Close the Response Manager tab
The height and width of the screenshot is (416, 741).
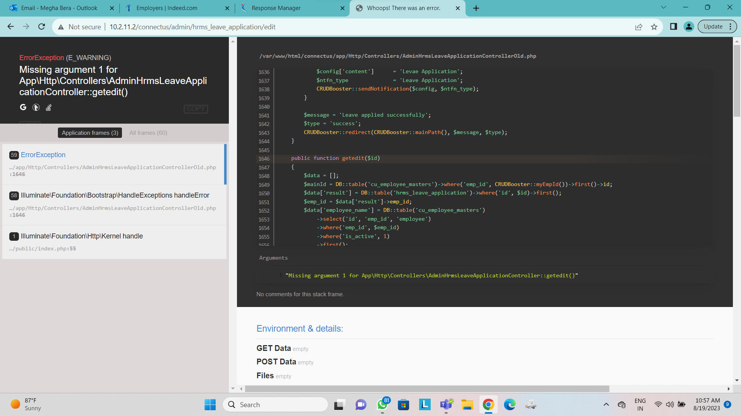342,8
